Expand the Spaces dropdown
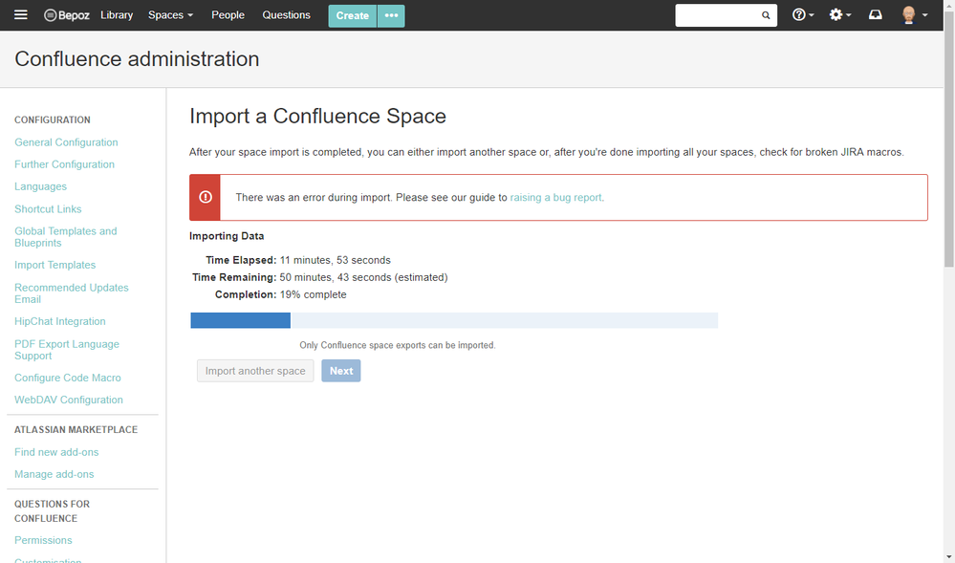Screen dimensions: 955x563 [x=170, y=15]
